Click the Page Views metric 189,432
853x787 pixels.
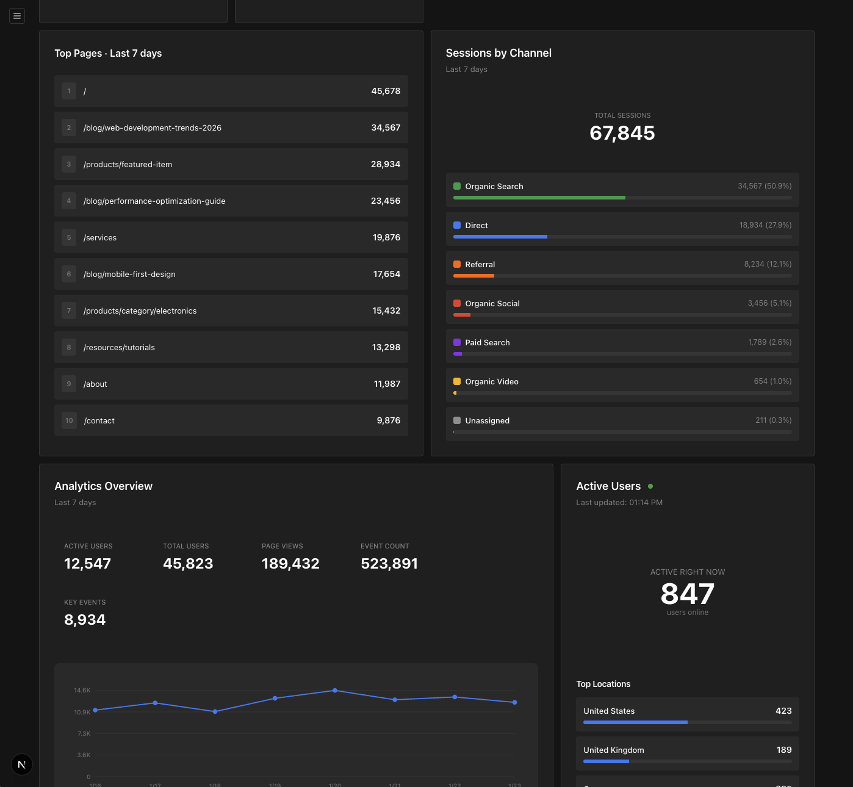click(x=290, y=564)
